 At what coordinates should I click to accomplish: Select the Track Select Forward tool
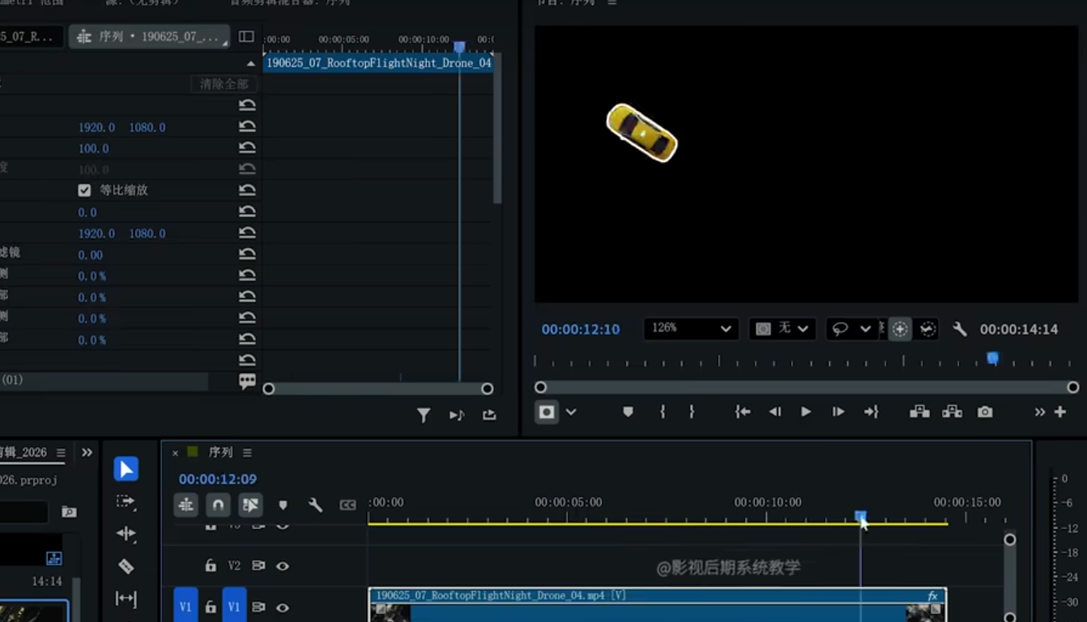(x=126, y=501)
